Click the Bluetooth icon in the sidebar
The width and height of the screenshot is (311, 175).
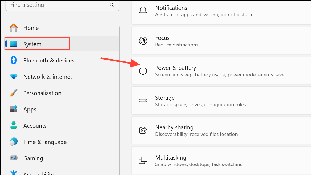point(13,60)
